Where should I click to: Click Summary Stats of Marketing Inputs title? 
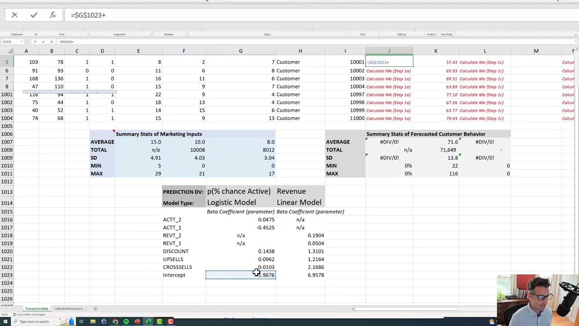click(x=159, y=134)
